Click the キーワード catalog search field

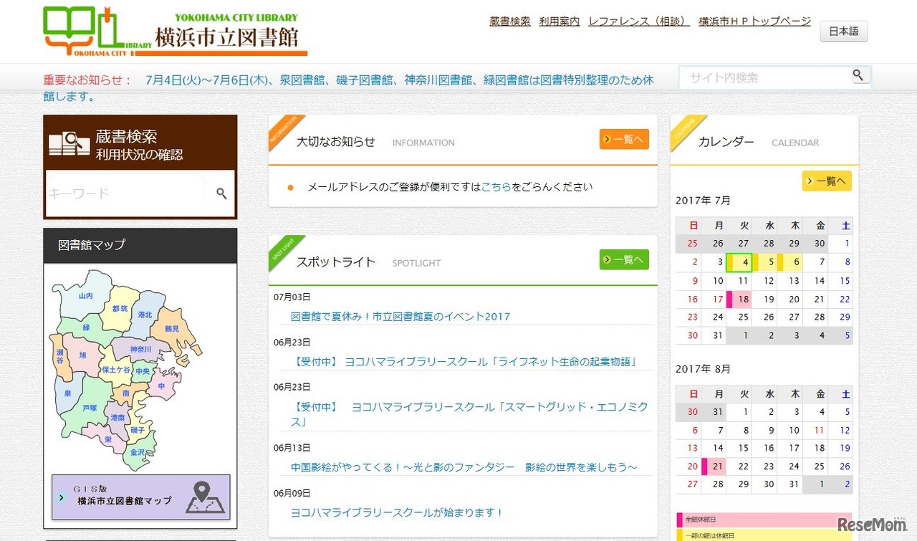[125, 193]
